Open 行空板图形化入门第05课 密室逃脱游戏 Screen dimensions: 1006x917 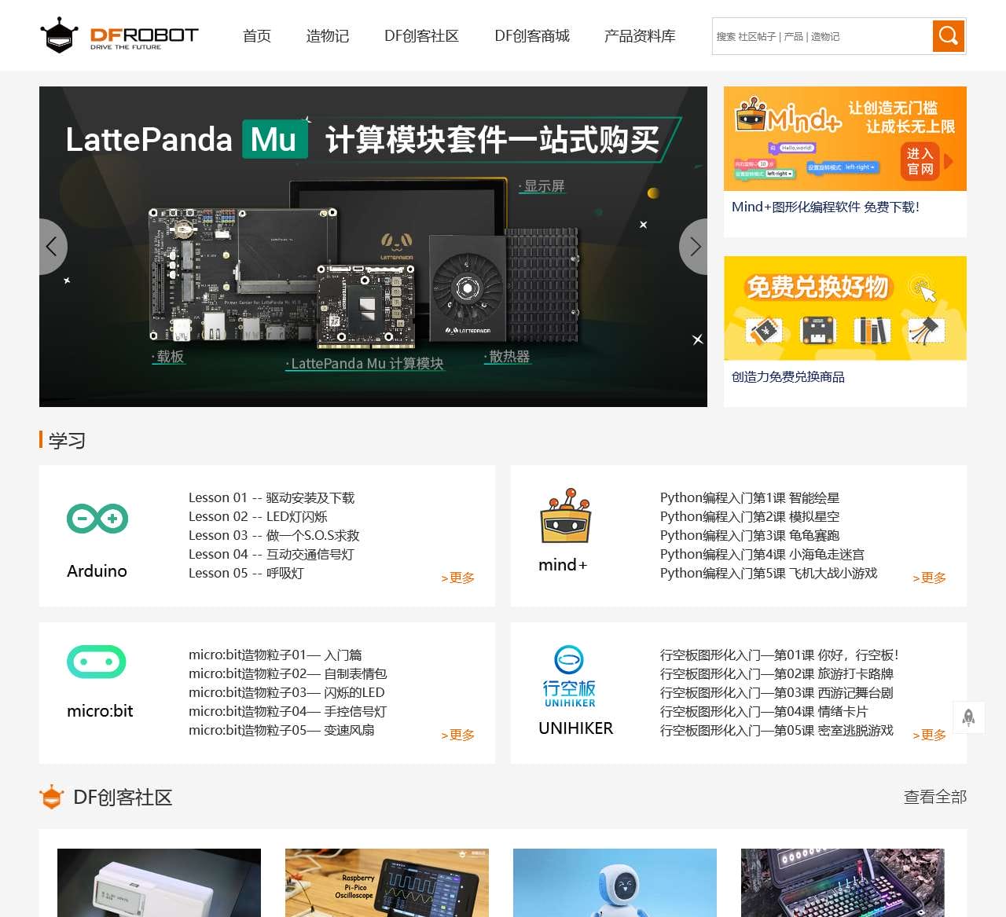coord(777,730)
